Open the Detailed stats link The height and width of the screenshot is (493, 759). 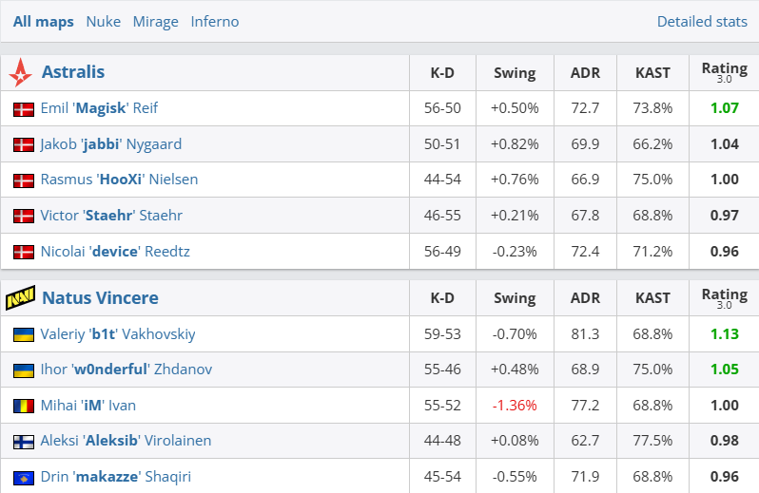click(x=702, y=21)
